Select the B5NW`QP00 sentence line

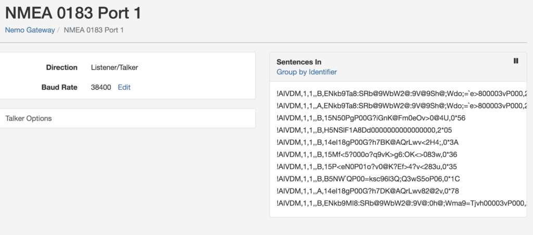[x=369, y=179]
